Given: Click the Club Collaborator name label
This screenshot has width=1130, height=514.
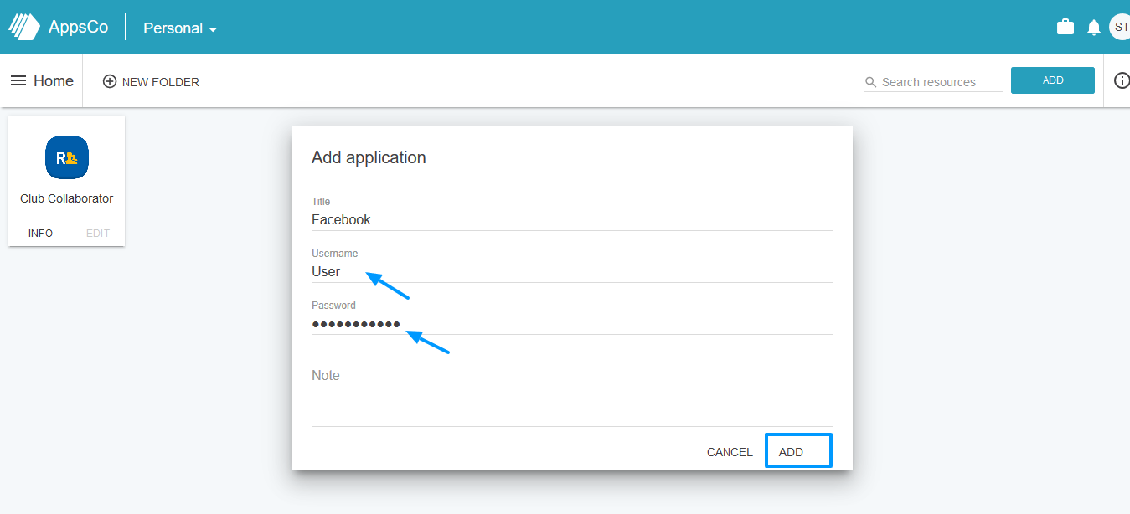Looking at the screenshot, I should tap(67, 198).
